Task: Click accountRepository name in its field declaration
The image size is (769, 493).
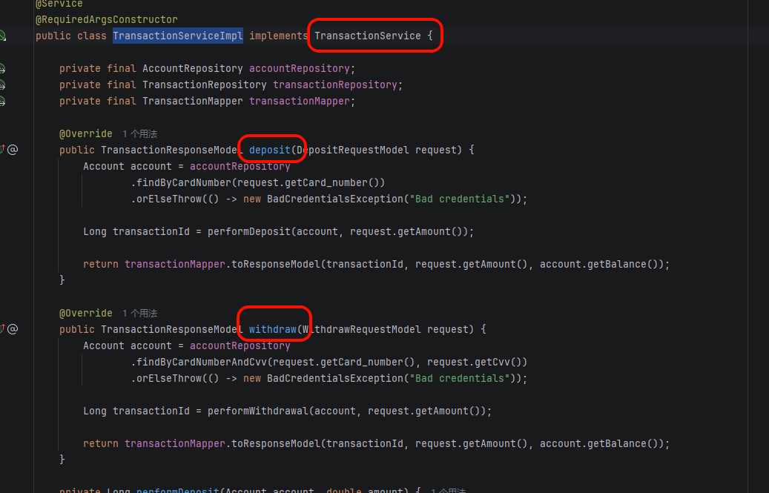Action: point(300,69)
